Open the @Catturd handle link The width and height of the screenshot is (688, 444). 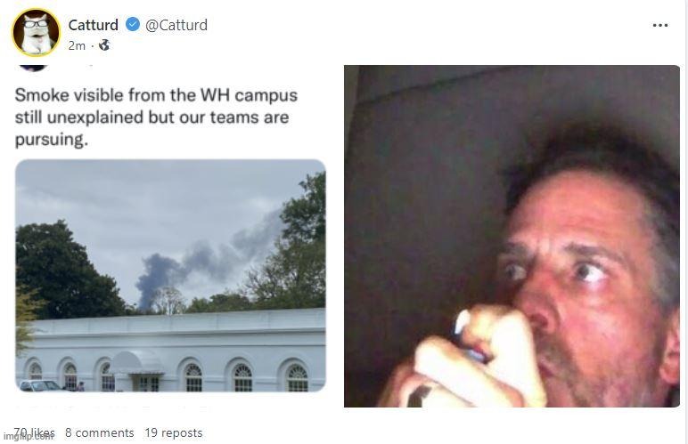(176, 25)
